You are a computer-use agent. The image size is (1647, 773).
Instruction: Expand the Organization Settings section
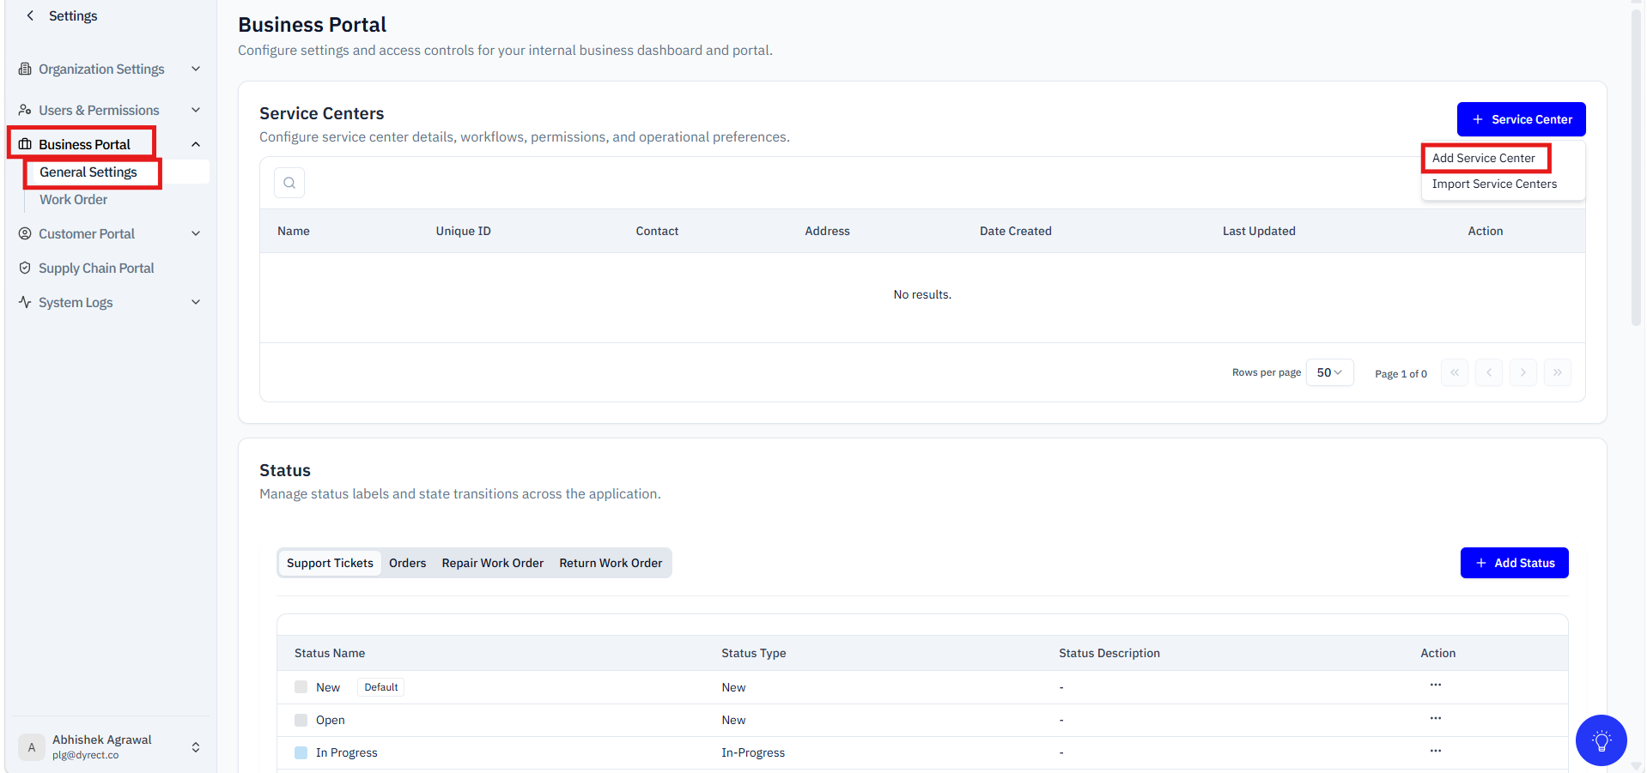[196, 69]
